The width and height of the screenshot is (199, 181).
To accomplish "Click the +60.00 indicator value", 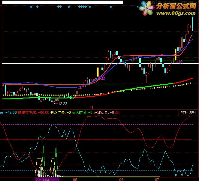I will tap(44, 113).
